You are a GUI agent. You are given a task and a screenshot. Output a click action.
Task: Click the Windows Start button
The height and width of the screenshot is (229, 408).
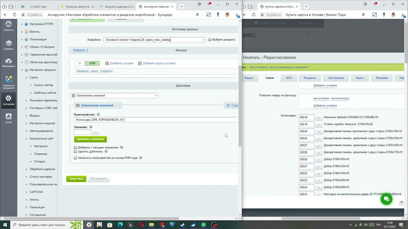click(x=5, y=225)
